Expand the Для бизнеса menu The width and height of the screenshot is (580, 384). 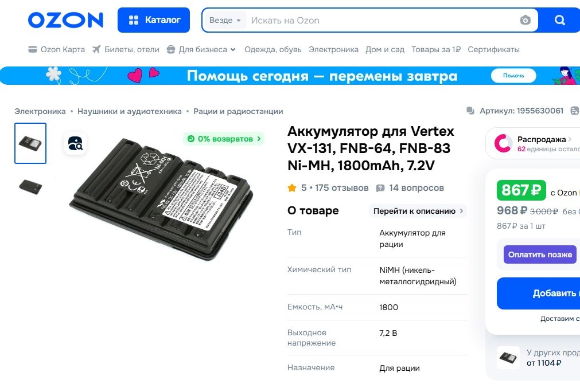tap(201, 49)
